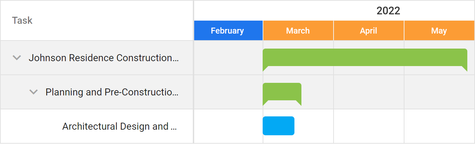The width and height of the screenshot is (475, 144).
Task: Click May cell in Planning and Pre-Construction row
Action: 439,92
